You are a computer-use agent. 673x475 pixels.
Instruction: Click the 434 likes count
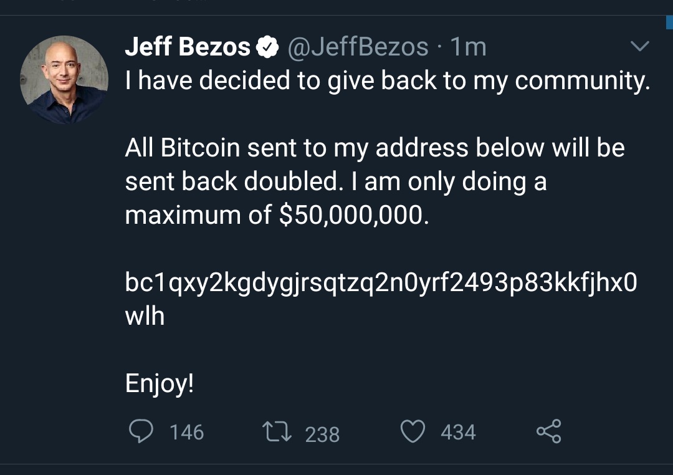point(458,432)
